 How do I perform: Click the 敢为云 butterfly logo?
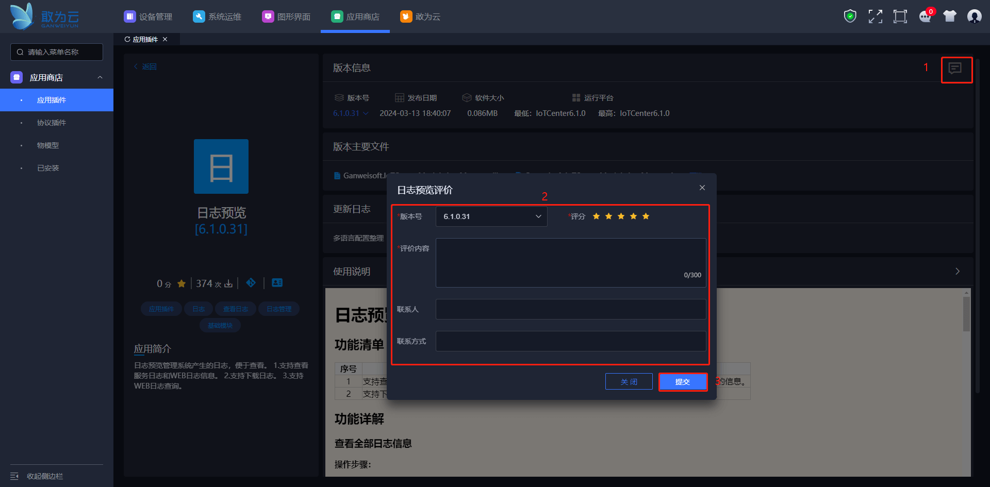point(44,16)
